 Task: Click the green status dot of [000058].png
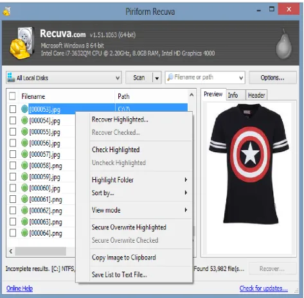pyautogui.click(x=24, y=165)
